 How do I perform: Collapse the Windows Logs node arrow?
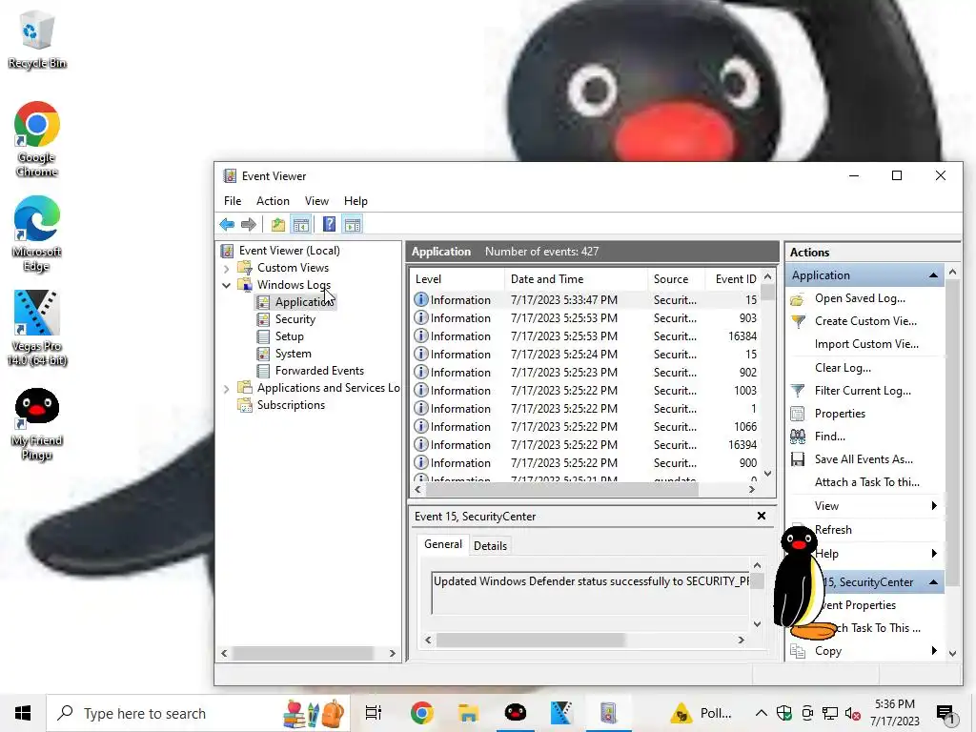(227, 285)
